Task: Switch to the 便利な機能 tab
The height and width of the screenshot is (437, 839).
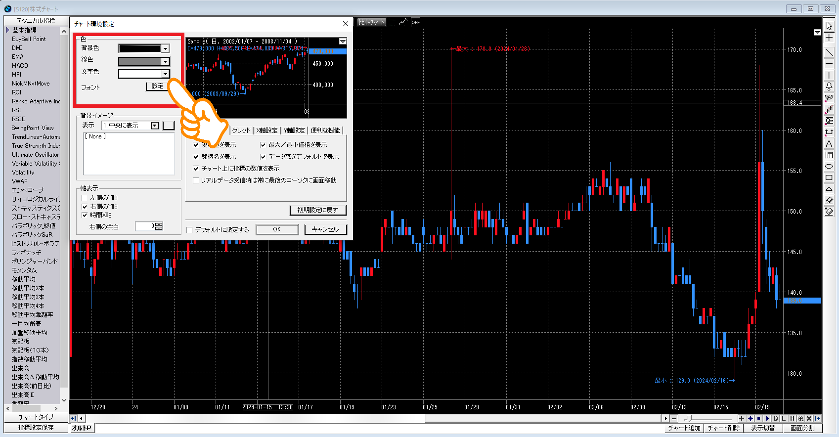Action: coord(325,131)
